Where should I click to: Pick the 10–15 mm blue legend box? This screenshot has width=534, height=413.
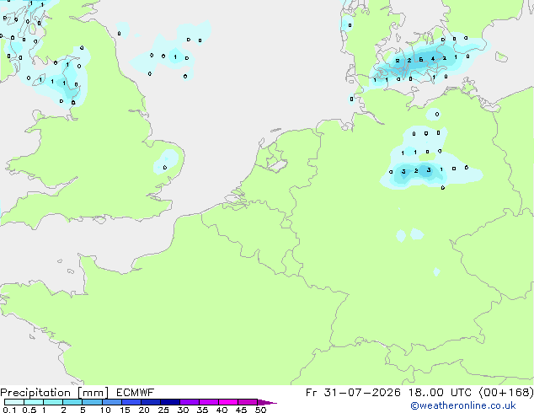pos(112,402)
